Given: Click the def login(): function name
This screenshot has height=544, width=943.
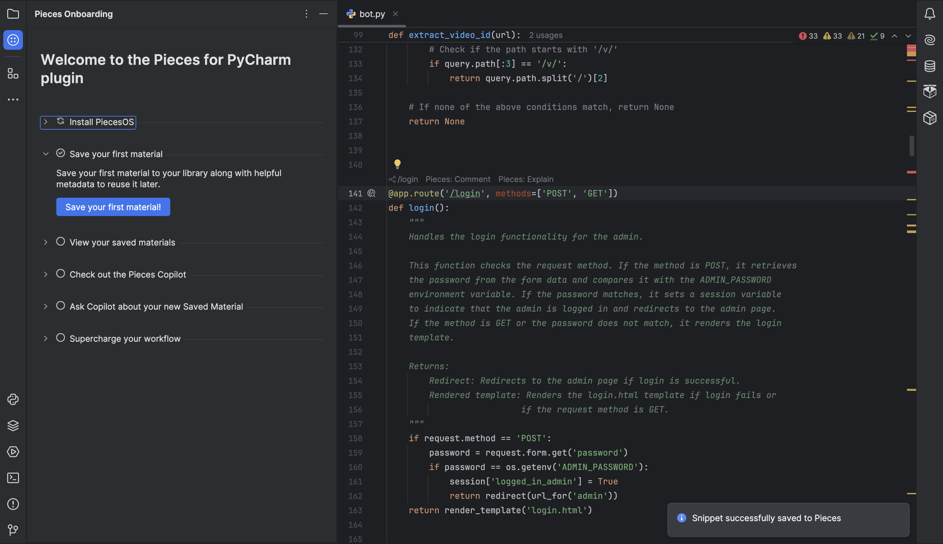Looking at the screenshot, I should pos(421,208).
